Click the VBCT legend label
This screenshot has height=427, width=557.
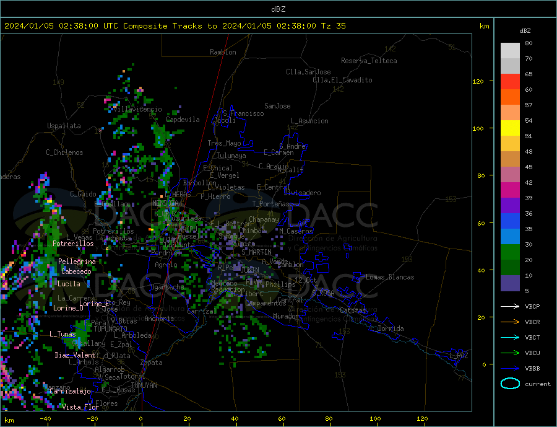[x=532, y=337]
